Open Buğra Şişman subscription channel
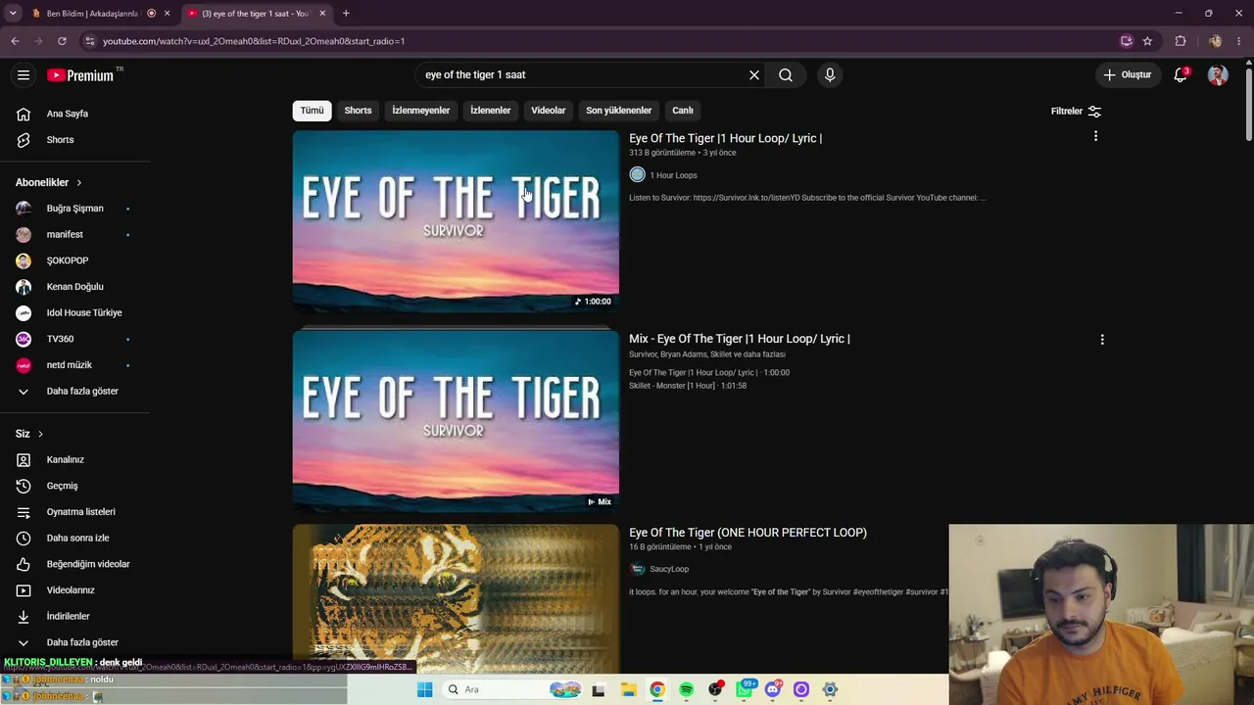The width and height of the screenshot is (1254, 705). click(x=75, y=209)
